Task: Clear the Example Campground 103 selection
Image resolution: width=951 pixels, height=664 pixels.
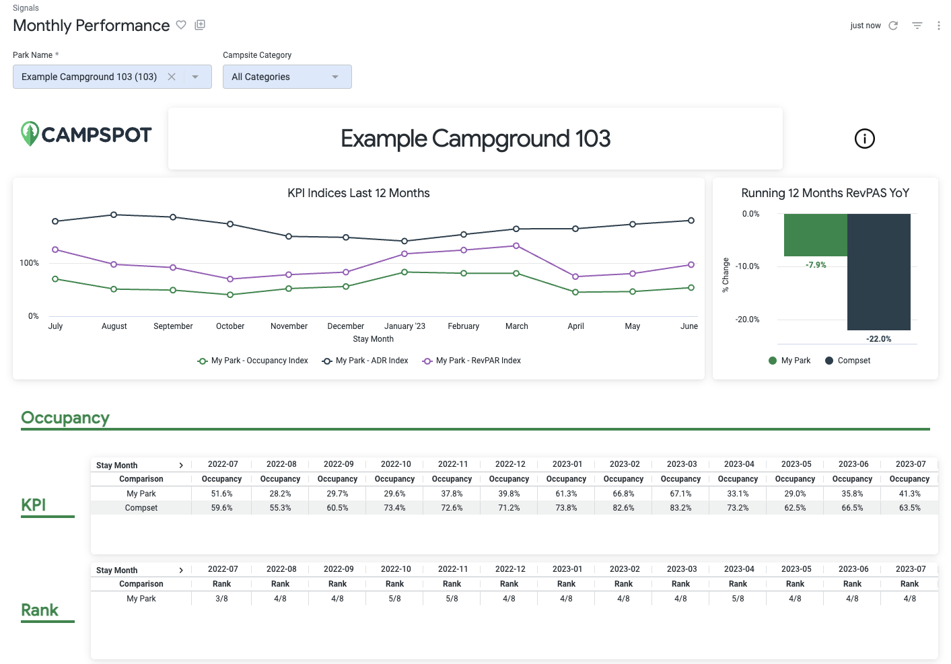Action: (172, 77)
